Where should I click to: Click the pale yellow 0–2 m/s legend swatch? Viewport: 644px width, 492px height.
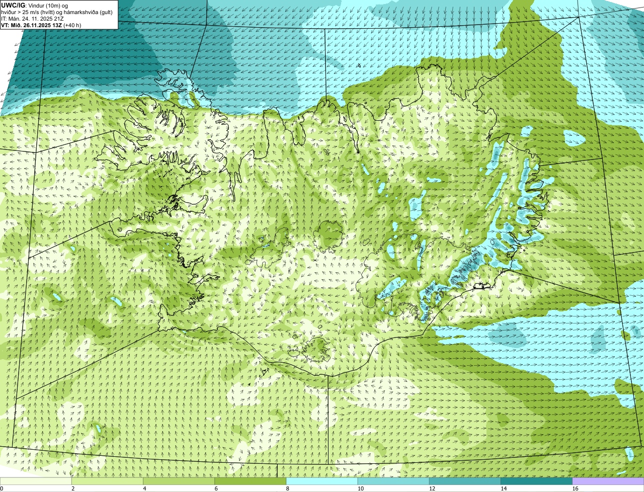[36, 481]
